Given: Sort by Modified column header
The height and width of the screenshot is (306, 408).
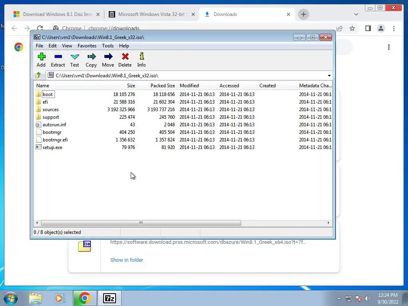Looking at the screenshot, I should tap(197, 86).
